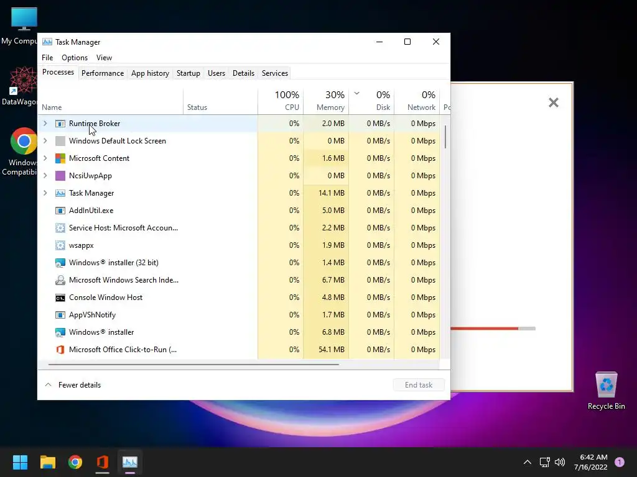
Task: Click the 54.1 MB memory value
Action: [331, 350]
